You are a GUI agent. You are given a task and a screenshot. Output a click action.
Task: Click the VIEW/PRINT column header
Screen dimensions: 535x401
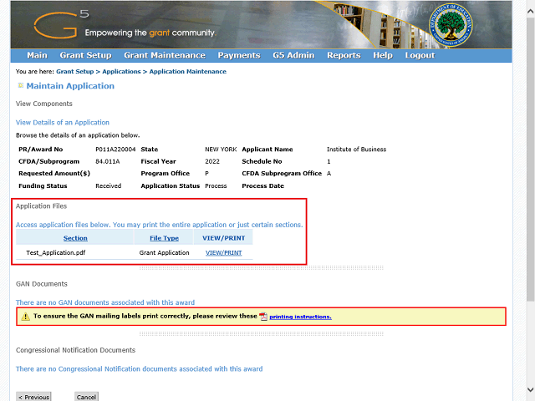(x=223, y=238)
